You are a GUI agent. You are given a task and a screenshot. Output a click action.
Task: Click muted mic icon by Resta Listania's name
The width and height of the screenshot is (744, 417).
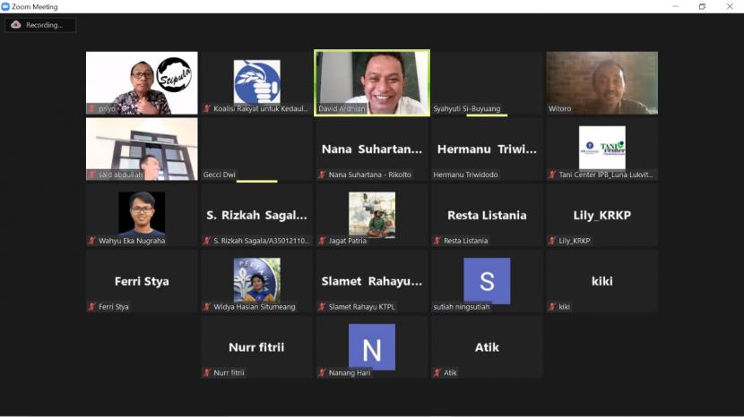pos(437,241)
